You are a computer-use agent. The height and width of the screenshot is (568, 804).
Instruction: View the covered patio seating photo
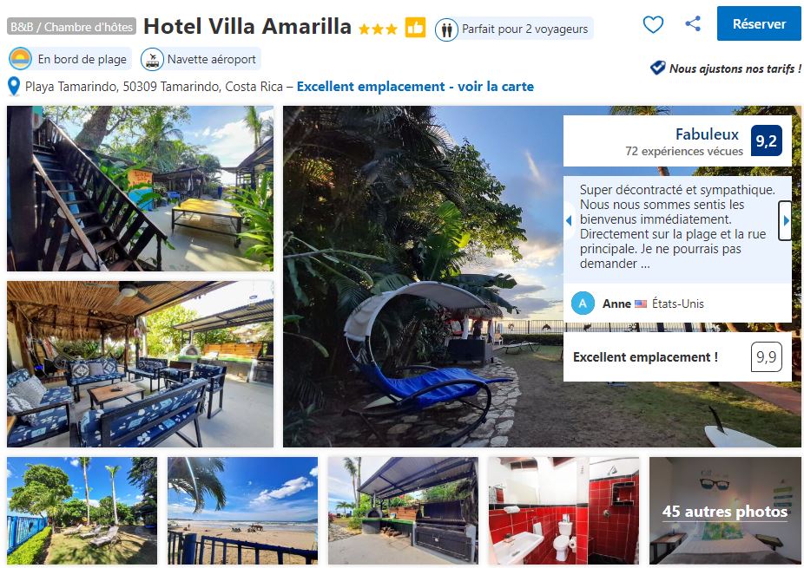[x=140, y=363]
